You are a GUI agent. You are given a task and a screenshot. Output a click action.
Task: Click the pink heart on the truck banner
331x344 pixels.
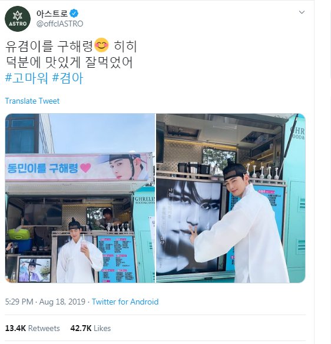pyautogui.click(x=85, y=168)
